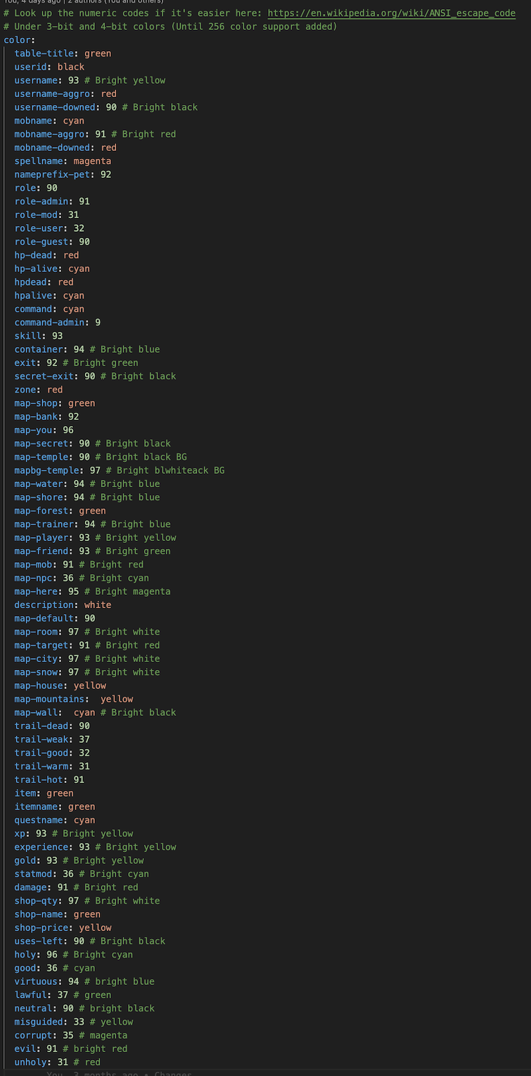Click the 'role-mod' key
Image resolution: width=531 pixels, height=1076 pixels.
36,215
